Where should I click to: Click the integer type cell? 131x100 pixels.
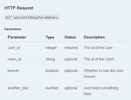tap(51, 48)
